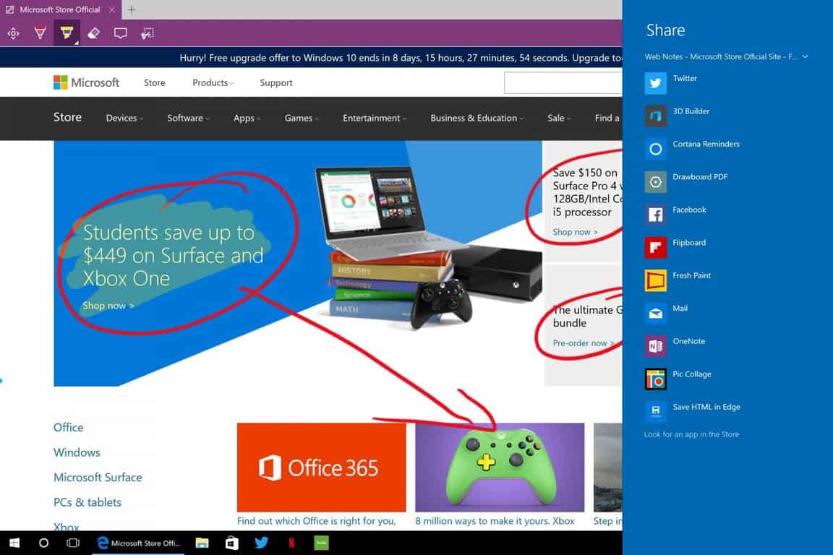Click Find out which Office link
This screenshot has width=833, height=555.
[x=316, y=521]
